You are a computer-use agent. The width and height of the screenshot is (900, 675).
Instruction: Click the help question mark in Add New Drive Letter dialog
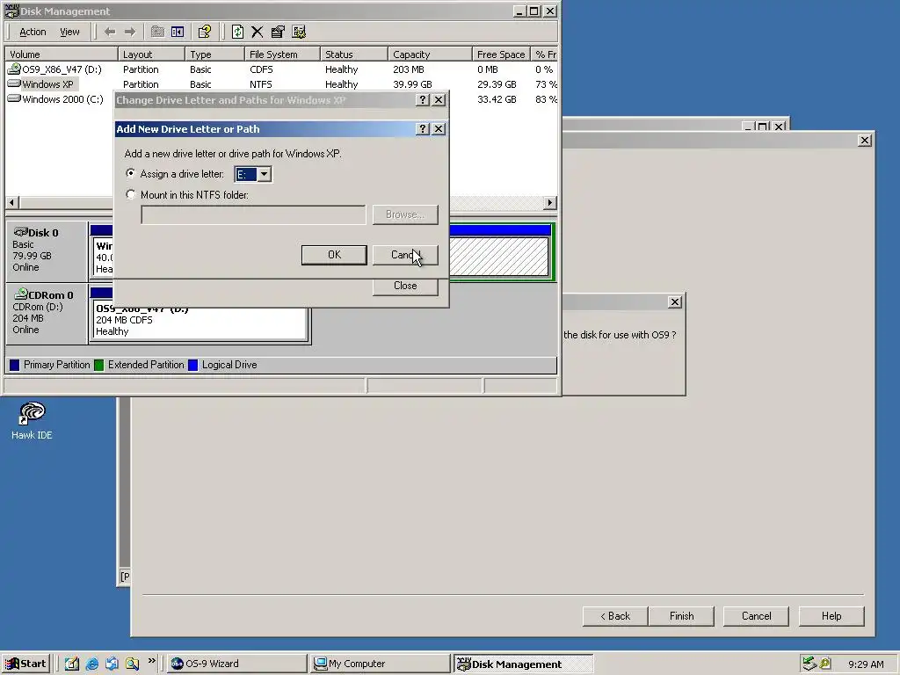[x=423, y=128]
